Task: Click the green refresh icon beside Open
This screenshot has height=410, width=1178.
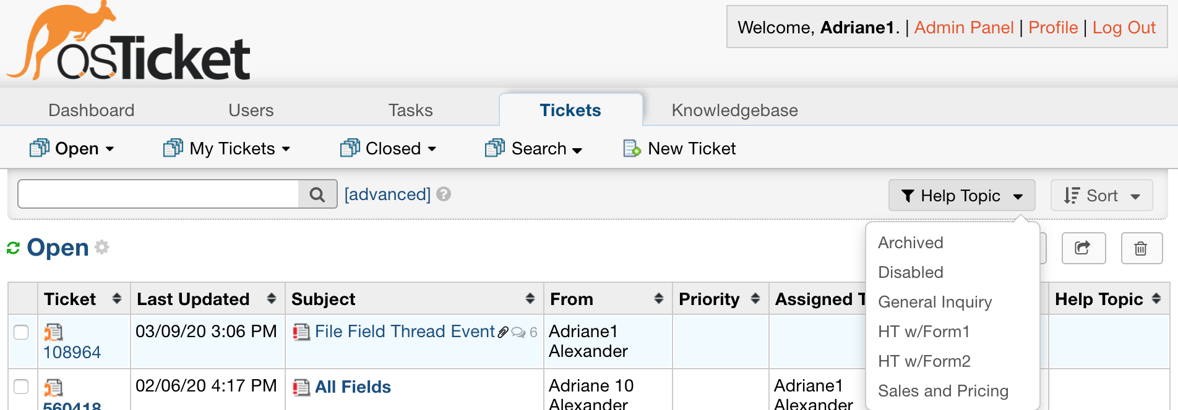Action: [13, 248]
